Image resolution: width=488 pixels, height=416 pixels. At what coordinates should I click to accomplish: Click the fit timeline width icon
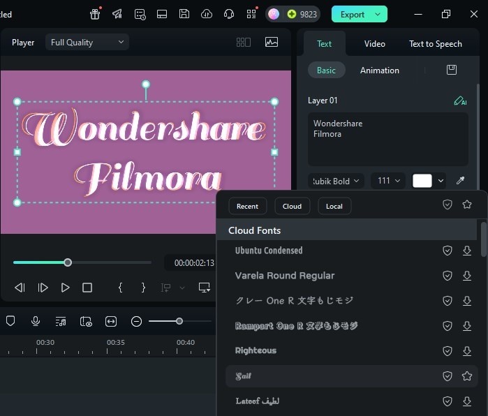point(111,321)
